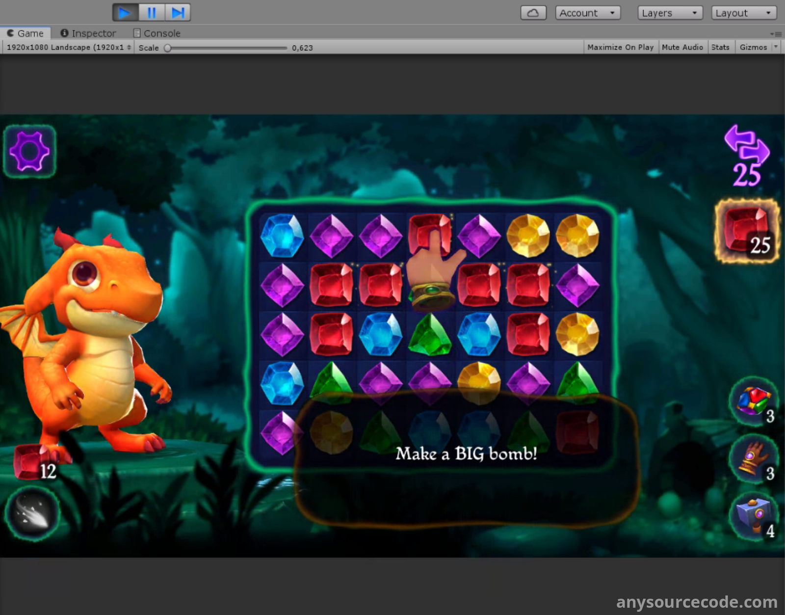Expand the Account dropdown

click(x=587, y=13)
